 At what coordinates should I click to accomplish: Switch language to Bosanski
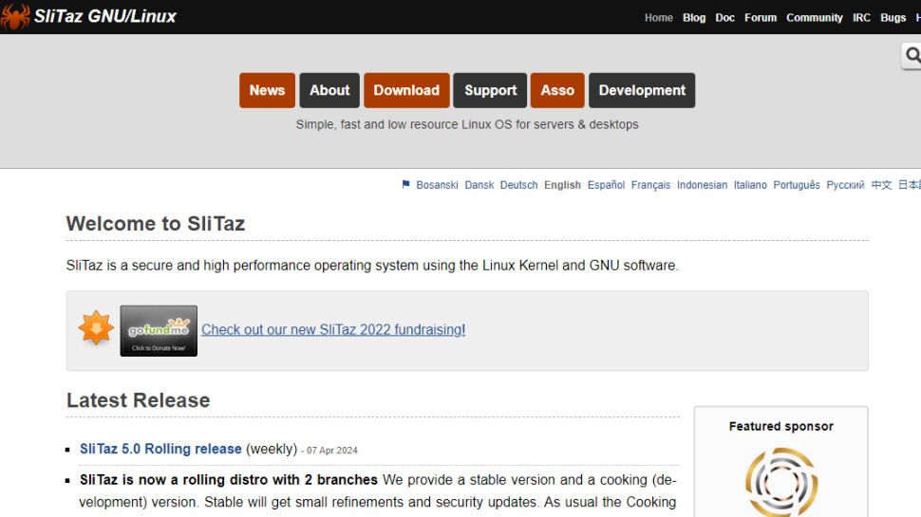437,185
